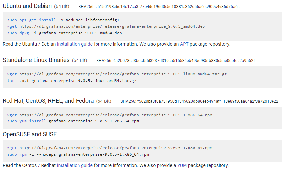The width and height of the screenshot is (282, 170).
Task: Click the wget command for the amd64.deb package
Action: [106, 26]
